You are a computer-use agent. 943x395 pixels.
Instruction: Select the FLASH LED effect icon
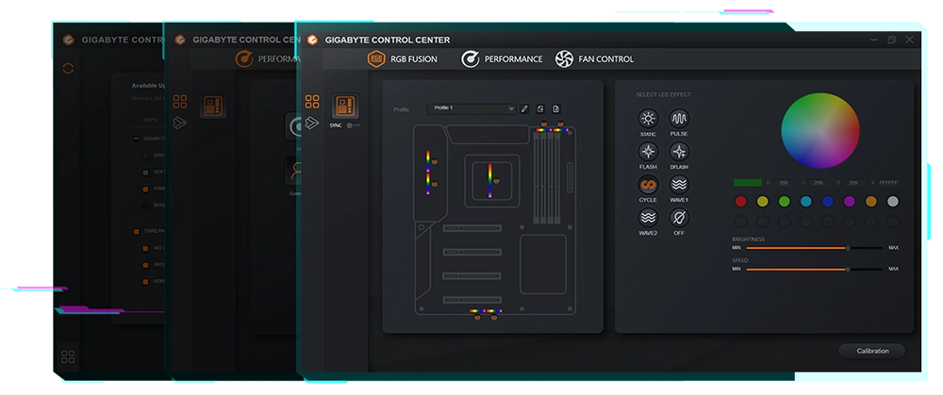click(x=648, y=152)
